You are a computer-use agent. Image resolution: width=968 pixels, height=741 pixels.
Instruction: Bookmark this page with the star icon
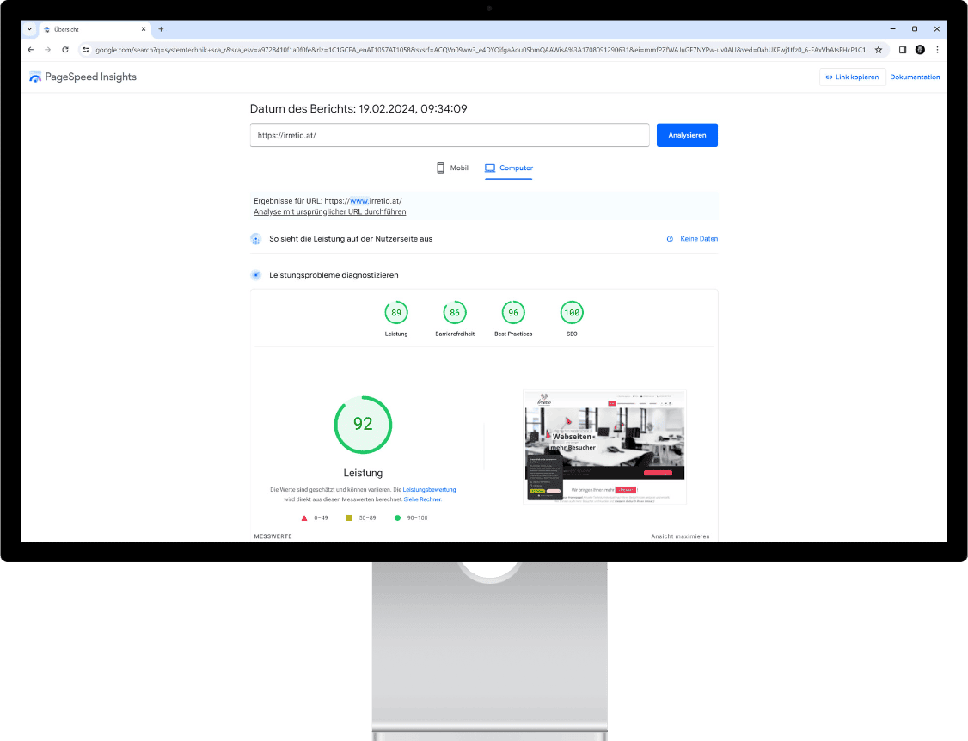pyautogui.click(x=879, y=50)
